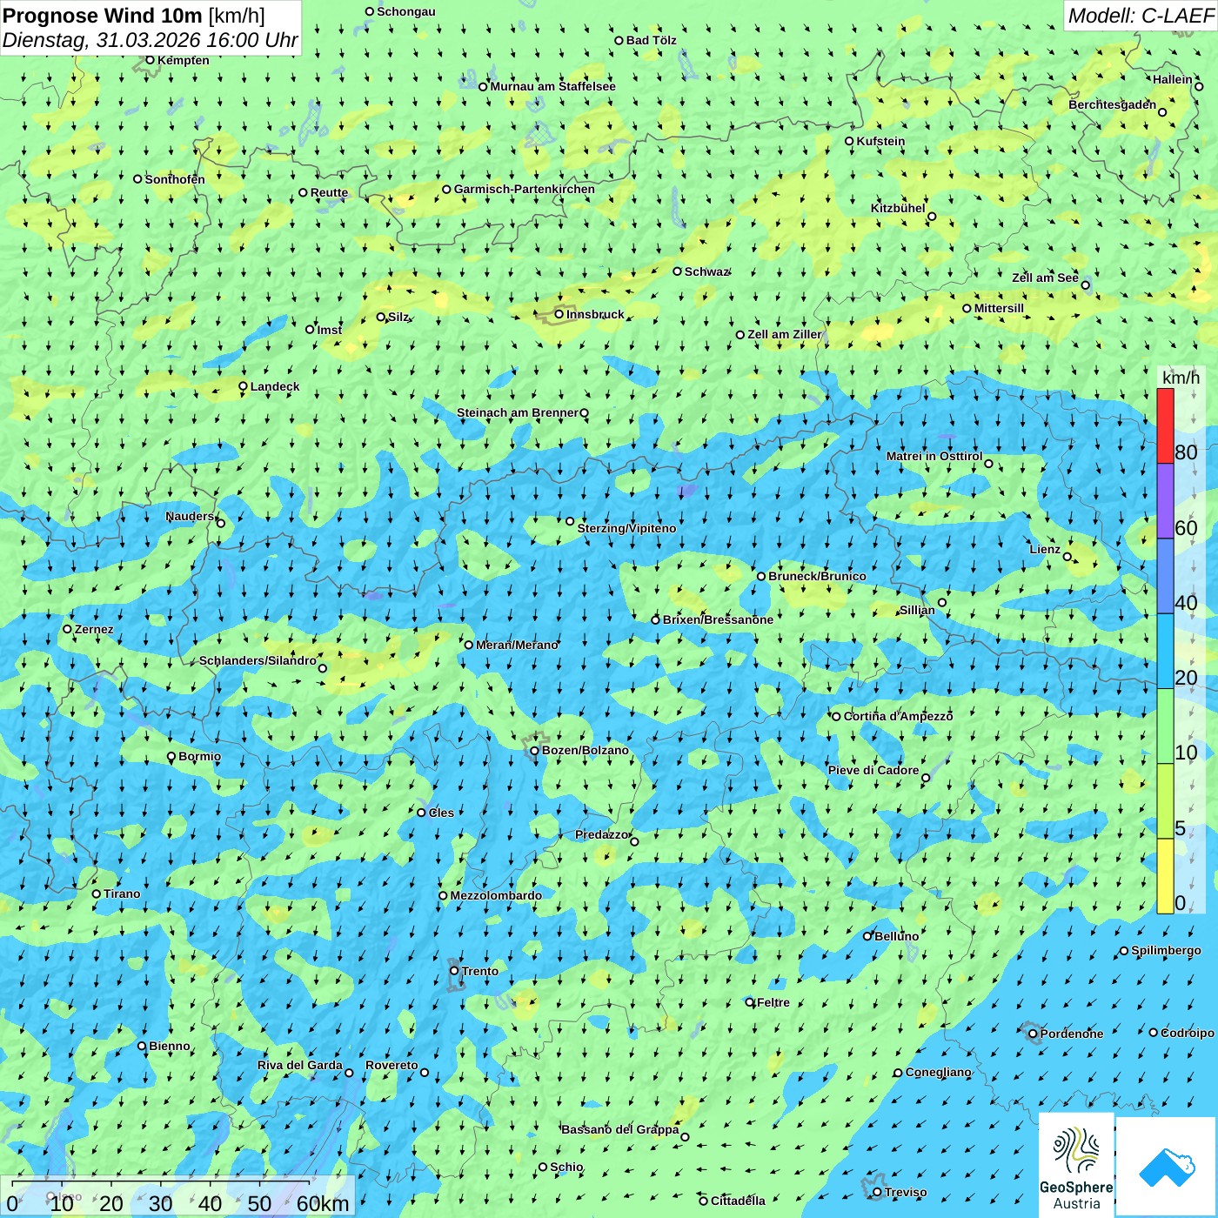Image resolution: width=1218 pixels, height=1218 pixels.
Task: Click the Kitzbühel city marker
Action: (x=932, y=217)
